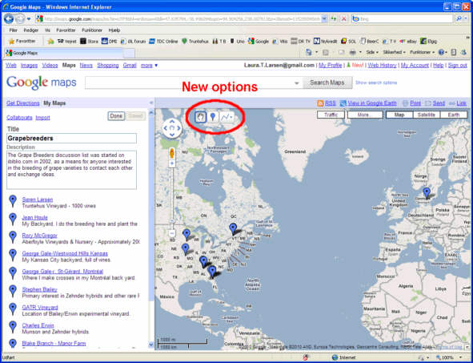Screen dimensions: 473x363
Task: Open the Søren Larsen placemark link
Action: coord(38,200)
